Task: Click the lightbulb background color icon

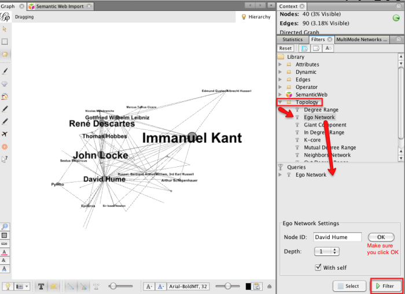Action: pyautogui.click(x=8, y=286)
